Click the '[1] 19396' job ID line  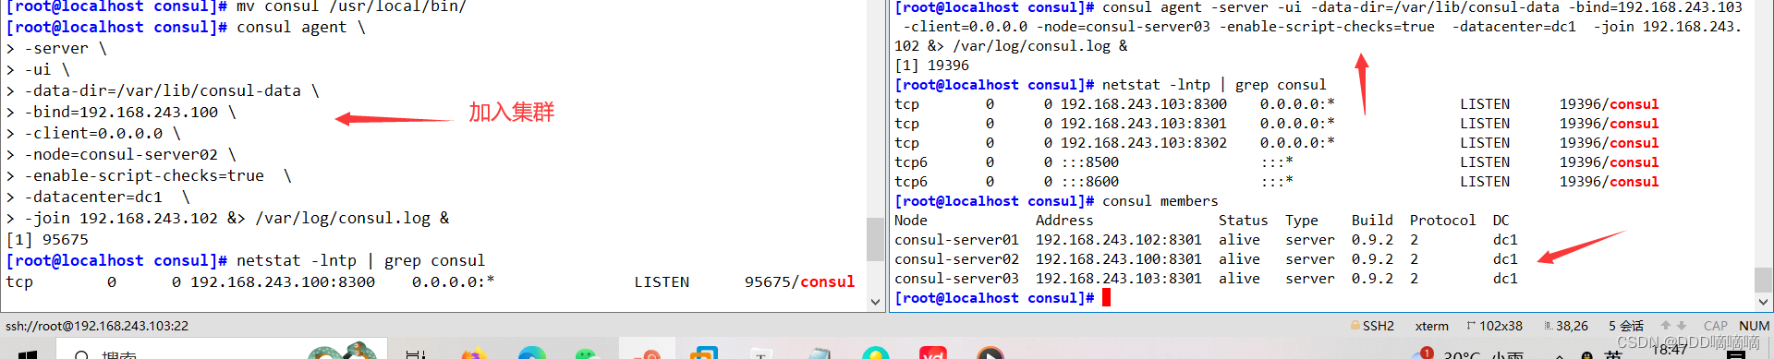(931, 66)
